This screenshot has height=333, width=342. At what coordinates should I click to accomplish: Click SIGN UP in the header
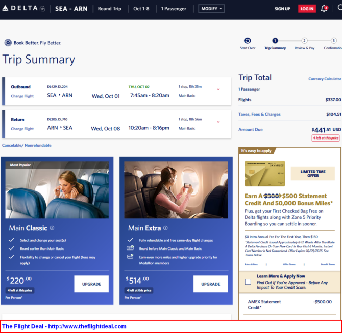(x=282, y=9)
